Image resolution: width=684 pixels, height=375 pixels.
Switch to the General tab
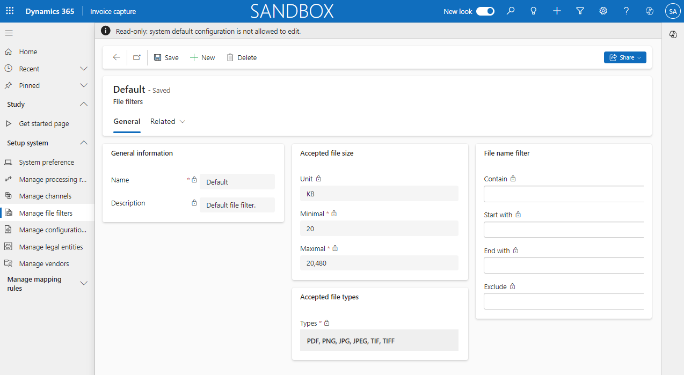(x=127, y=121)
